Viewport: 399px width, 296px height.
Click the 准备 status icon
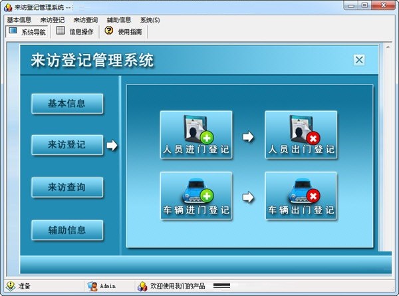coord(11,286)
